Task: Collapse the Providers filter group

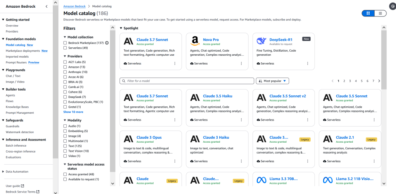Action: pyautogui.click(x=65, y=56)
